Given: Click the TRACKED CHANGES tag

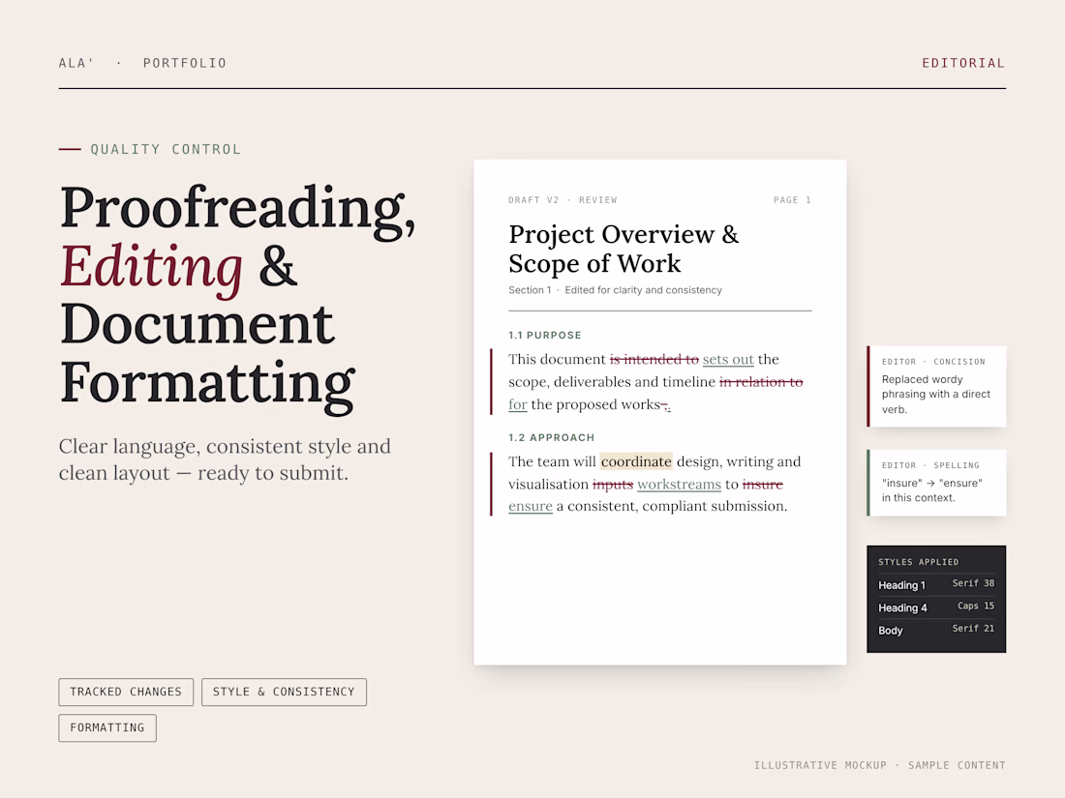Looking at the screenshot, I should tap(126, 692).
